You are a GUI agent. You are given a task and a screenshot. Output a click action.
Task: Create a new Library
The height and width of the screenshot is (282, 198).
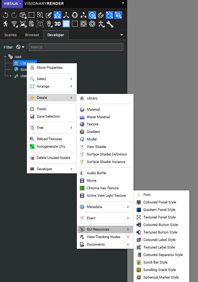point(105,98)
